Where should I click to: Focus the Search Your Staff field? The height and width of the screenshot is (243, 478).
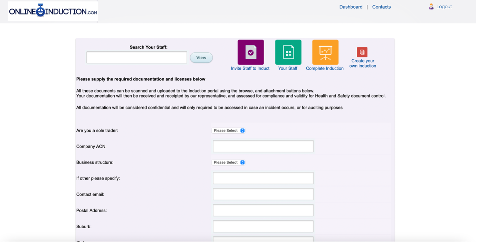click(x=136, y=58)
